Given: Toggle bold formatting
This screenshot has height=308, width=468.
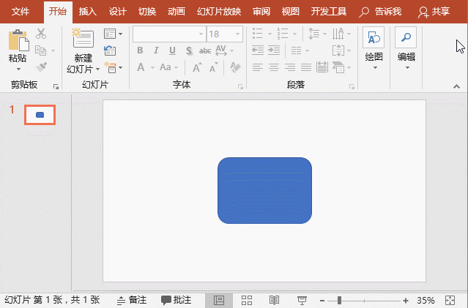Looking at the screenshot, I should click(x=139, y=50).
